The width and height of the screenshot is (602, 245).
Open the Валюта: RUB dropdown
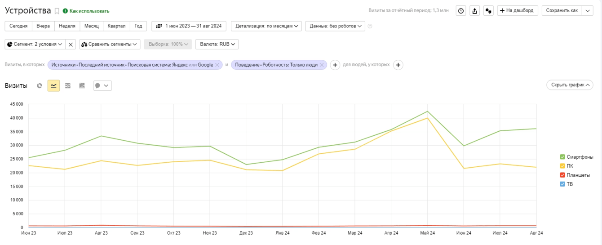[217, 45]
